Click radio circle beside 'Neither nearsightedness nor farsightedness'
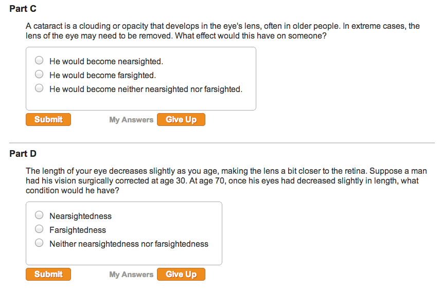Image resolution: width=441 pixels, height=292 pixels. [39, 244]
